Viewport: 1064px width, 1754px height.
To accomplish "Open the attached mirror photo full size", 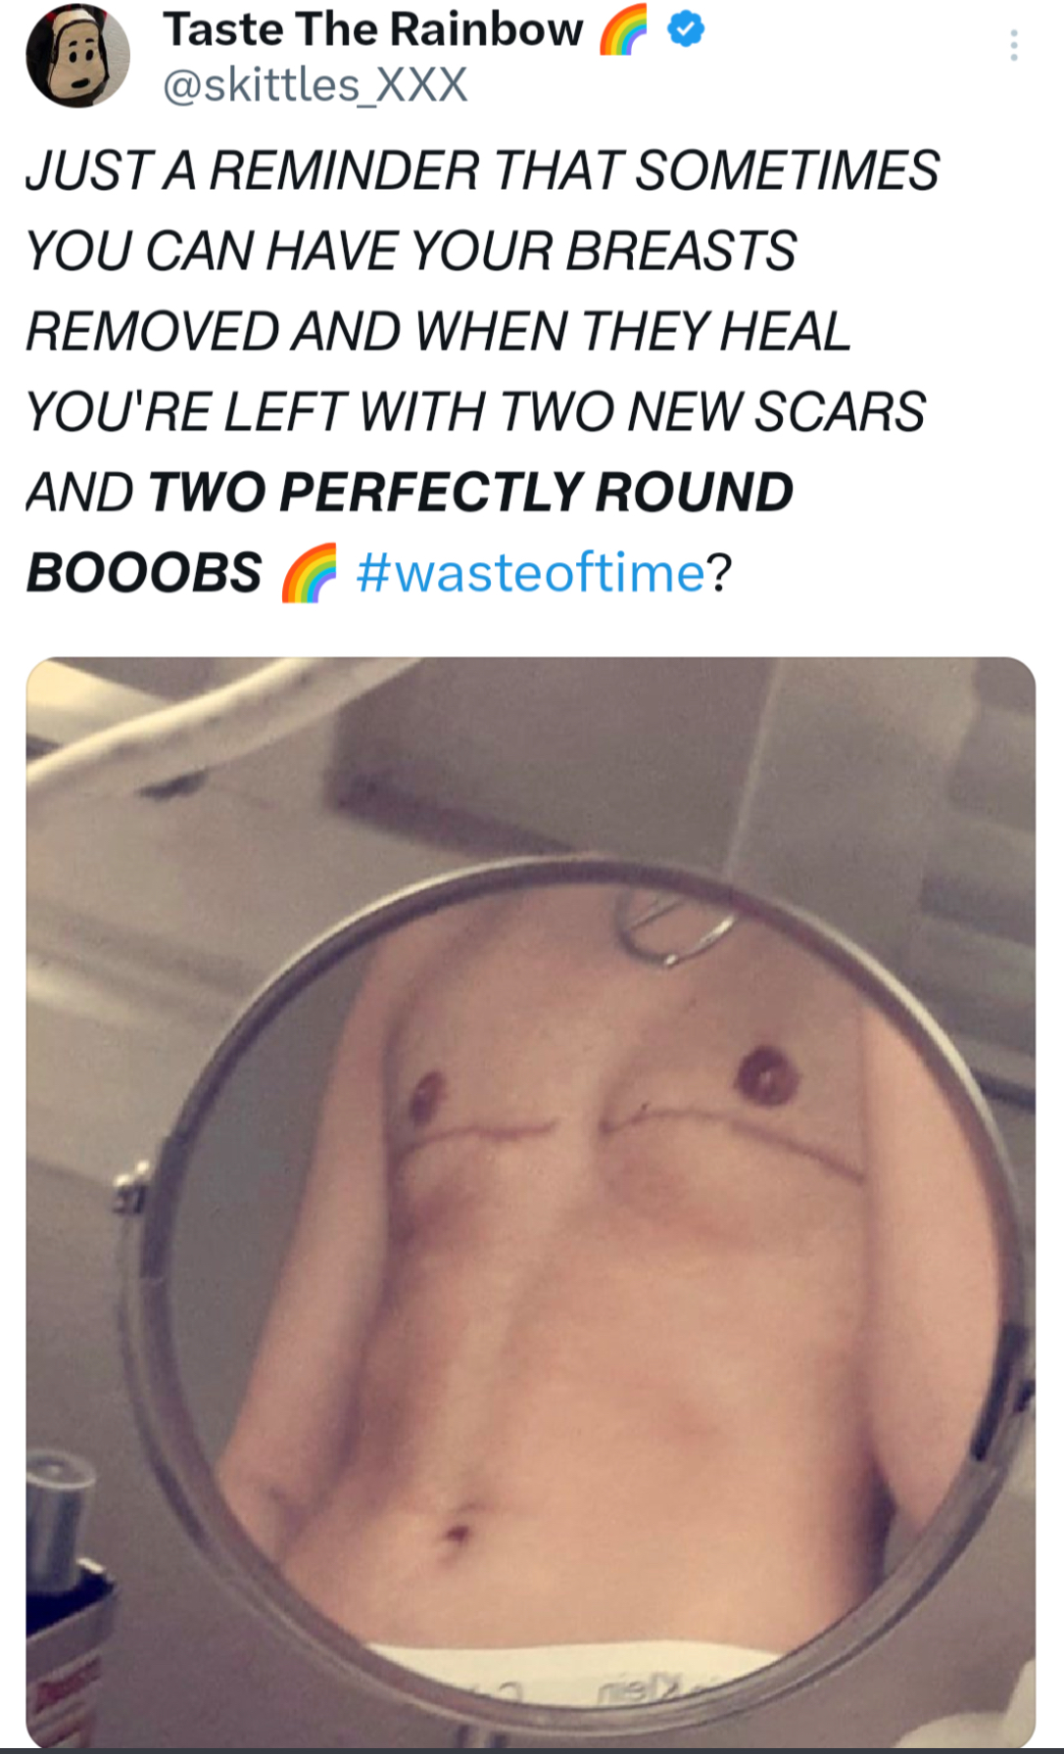I will point(530,1202).
